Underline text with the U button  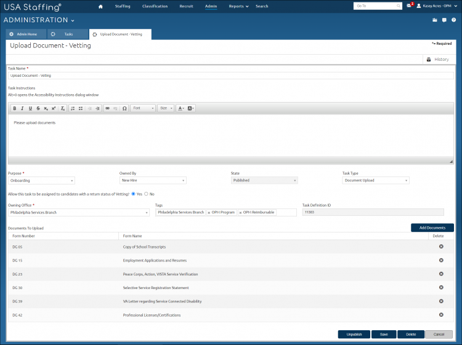coord(30,108)
